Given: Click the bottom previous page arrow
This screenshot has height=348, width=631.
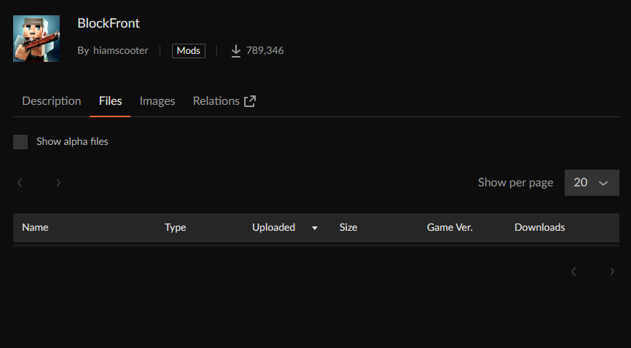Looking at the screenshot, I should pos(573,272).
